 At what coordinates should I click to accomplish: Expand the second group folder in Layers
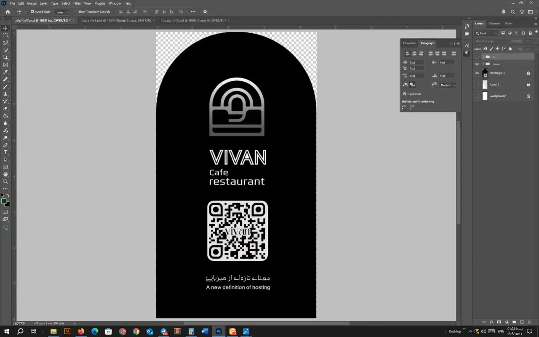[x=483, y=64]
